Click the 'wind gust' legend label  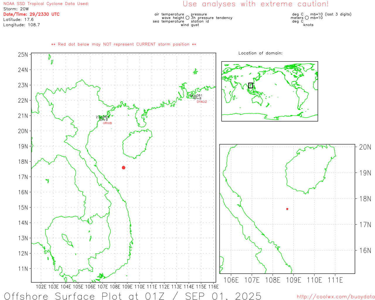(x=190, y=25)
